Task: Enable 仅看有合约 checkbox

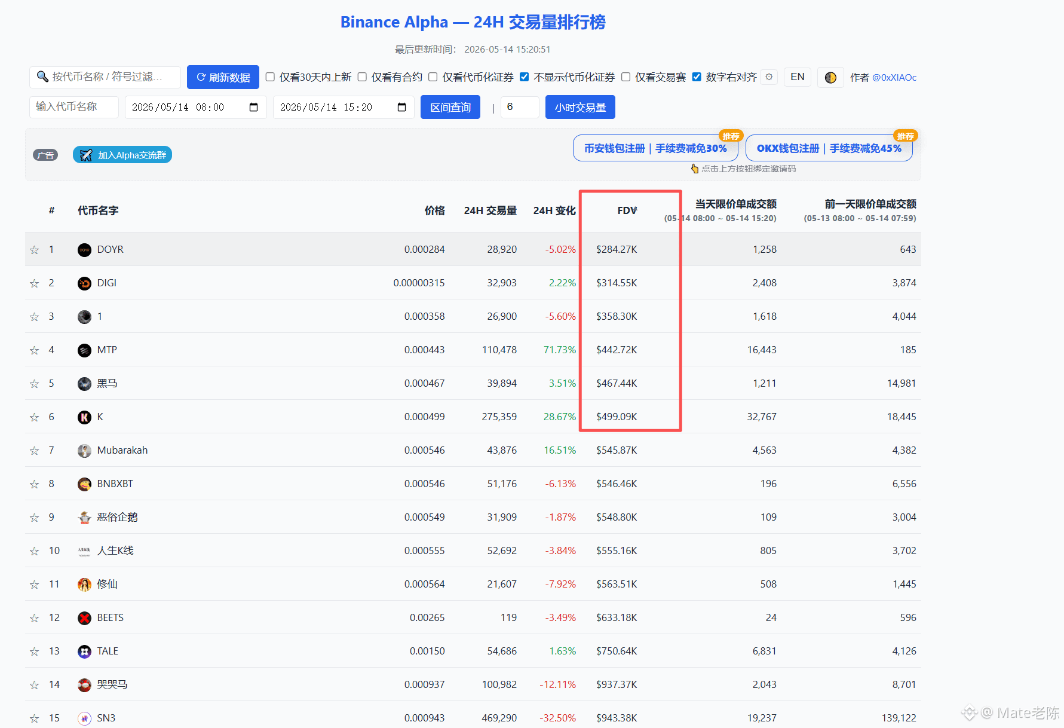Action: point(362,77)
